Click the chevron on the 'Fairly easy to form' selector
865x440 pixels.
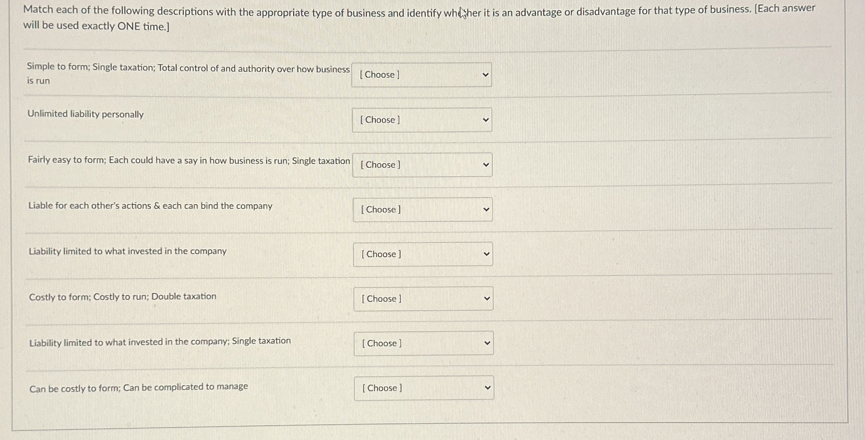pyautogui.click(x=486, y=165)
